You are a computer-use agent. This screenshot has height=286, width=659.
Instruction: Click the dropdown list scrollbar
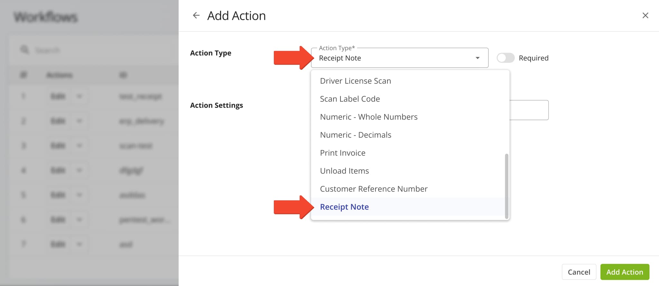(x=506, y=186)
